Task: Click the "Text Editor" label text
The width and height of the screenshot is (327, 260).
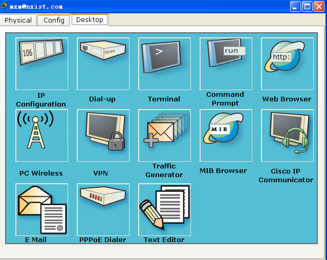Action: (164, 240)
